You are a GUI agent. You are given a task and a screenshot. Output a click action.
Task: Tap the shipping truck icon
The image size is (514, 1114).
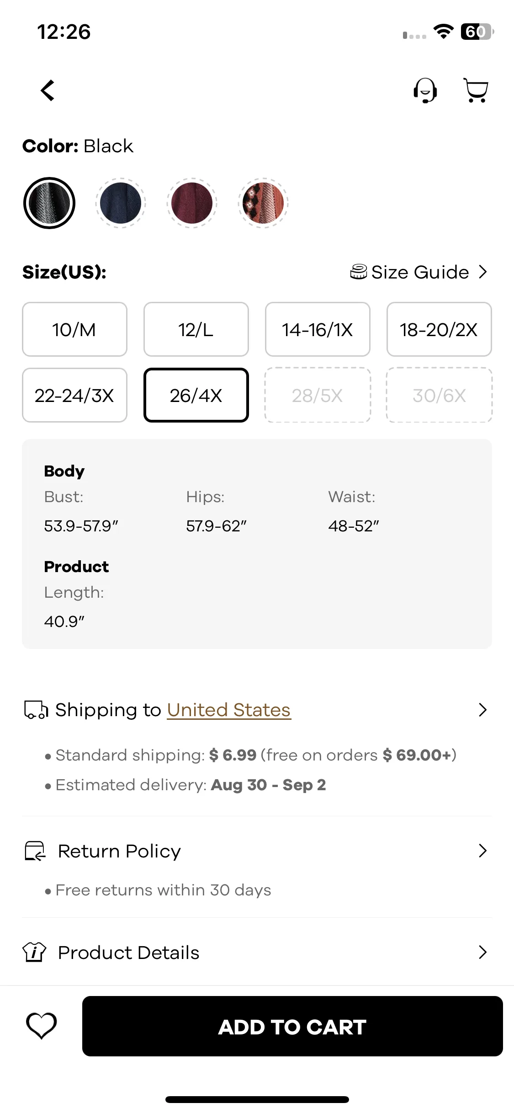pyautogui.click(x=36, y=710)
